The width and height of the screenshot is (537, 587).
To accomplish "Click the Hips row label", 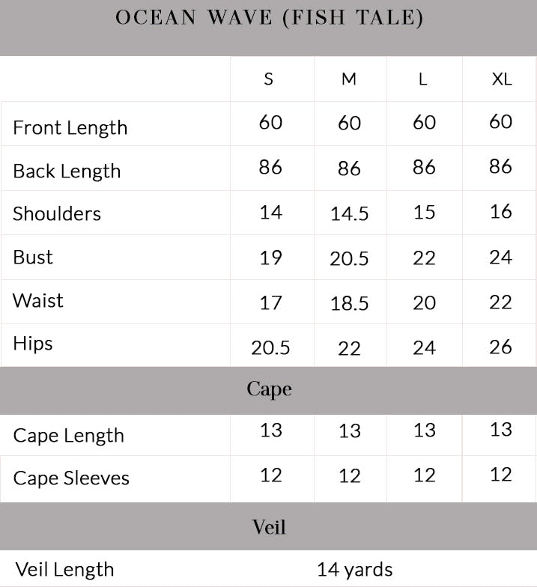I will coord(33,344).
